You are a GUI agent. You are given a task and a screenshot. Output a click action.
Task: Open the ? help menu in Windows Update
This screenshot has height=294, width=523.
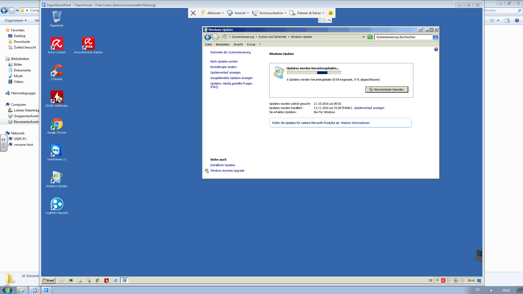pyautogui.click(x=260, y=44)
